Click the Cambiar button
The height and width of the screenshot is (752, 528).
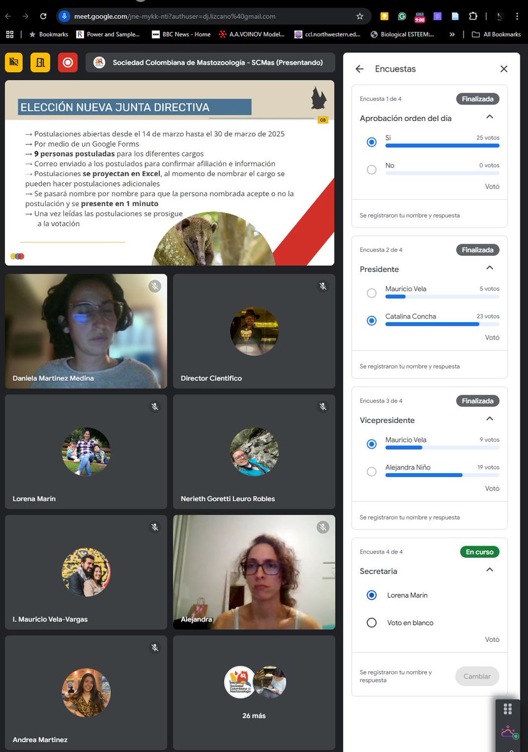click(477, 676)
